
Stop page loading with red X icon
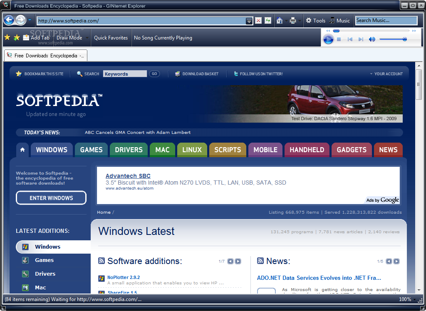[258, 21]
